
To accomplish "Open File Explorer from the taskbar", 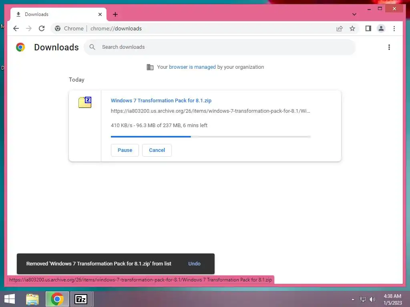I will coord(32,299).
